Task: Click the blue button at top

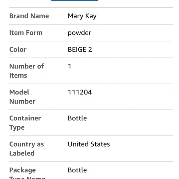Action: click(x=75, y=0)
